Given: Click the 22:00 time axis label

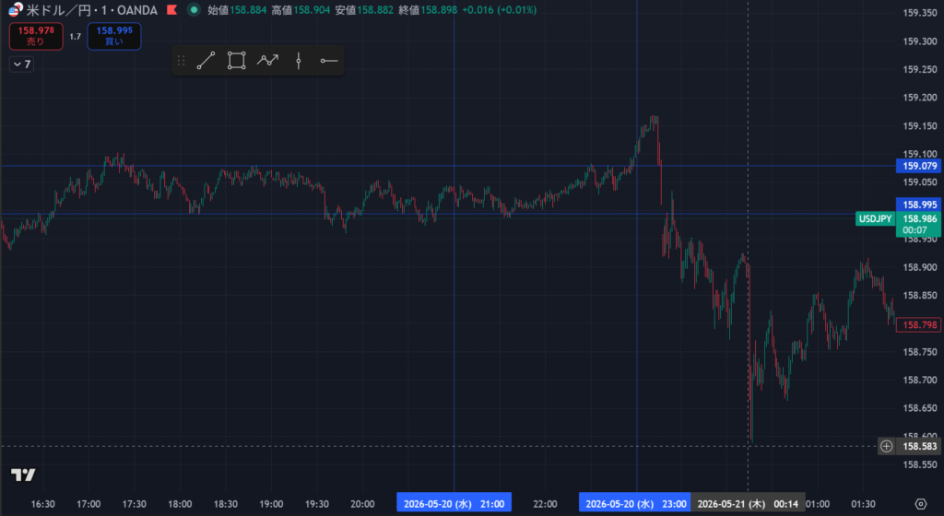Looking at the screenshot, I should click(x=545, y=504).
